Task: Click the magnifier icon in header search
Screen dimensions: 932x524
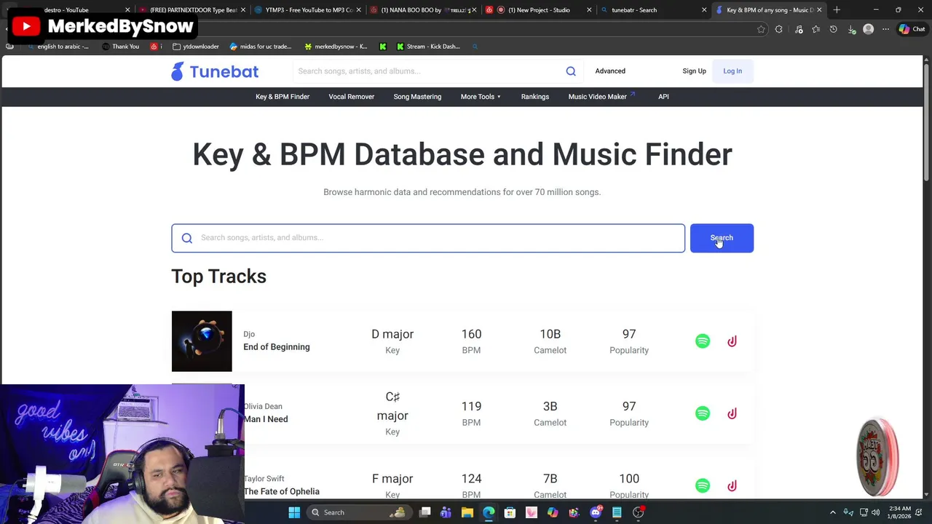Action: (x=571, y=71)
